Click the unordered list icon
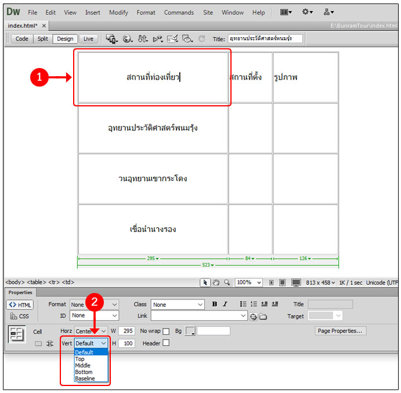Viewport: 401px width, 393px height. (x=243, y=304)
